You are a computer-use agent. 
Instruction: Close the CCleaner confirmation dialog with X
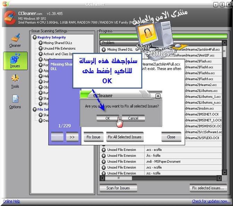pos(158,96)
